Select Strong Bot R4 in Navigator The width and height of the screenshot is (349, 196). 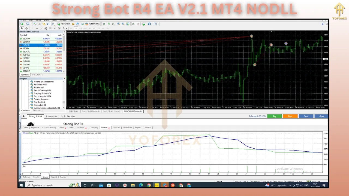point(40,105)
